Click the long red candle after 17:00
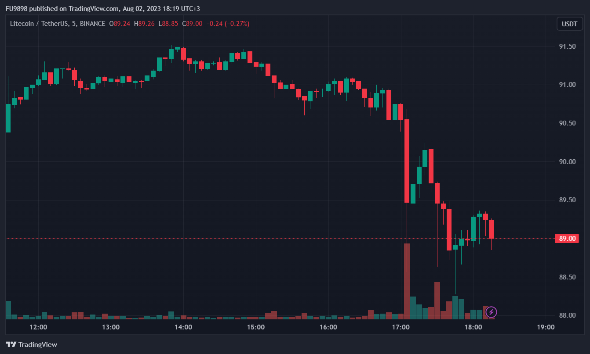Image resolution: width=590 pixels, height=354 pixels. click(x=407, y=161)
